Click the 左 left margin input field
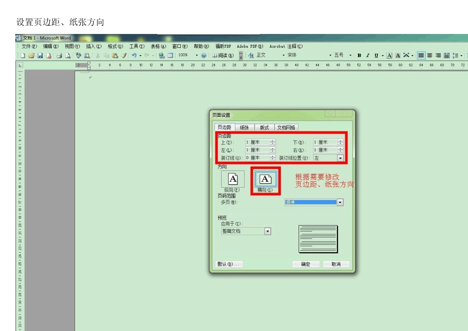Screen dimensions: 468x331 tap(256, 150)
